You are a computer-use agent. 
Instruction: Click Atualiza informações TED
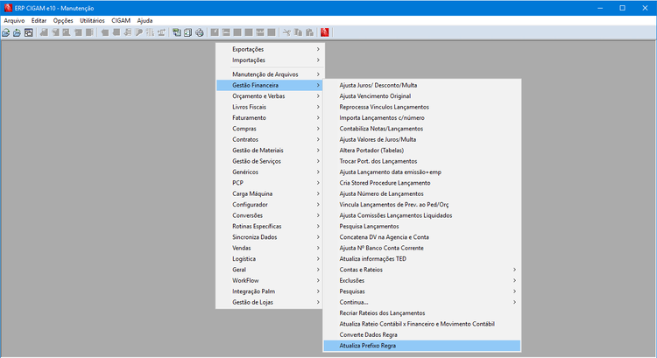point(422,259)
